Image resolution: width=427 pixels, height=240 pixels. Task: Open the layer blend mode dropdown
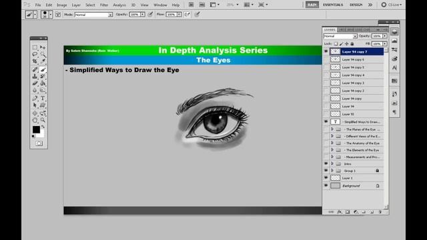click(340, 36)
